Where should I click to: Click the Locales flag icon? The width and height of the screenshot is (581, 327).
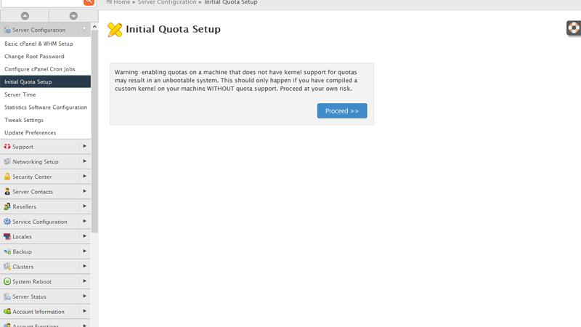(7, 237)
